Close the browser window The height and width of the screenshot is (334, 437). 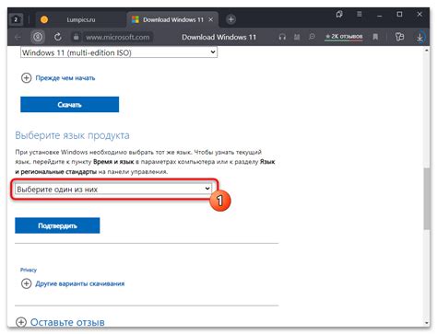[x=419, y=14]
